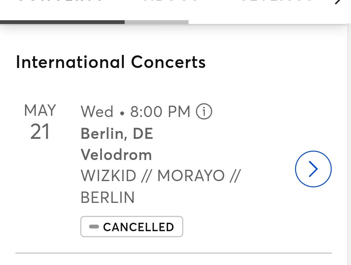
Task: Click the light grey tab indicator segment
Action: click(x=156, y=22)
